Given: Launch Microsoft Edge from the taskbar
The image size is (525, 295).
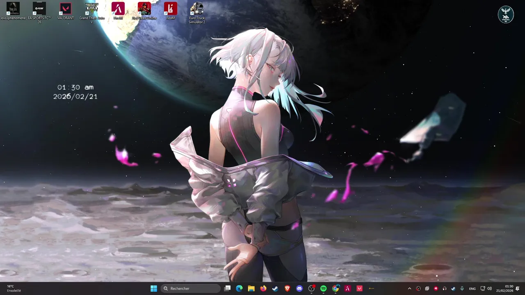Looking at the screenshot, I should click(x=239, y=288).
